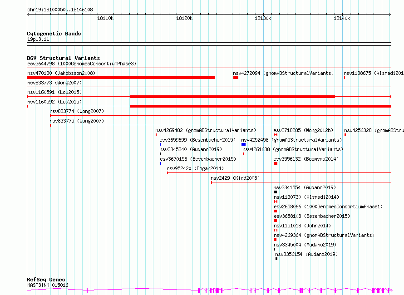Select the red block under nsv4272094
Viewport: 404px width, 295px height.
tap(236, 78)
